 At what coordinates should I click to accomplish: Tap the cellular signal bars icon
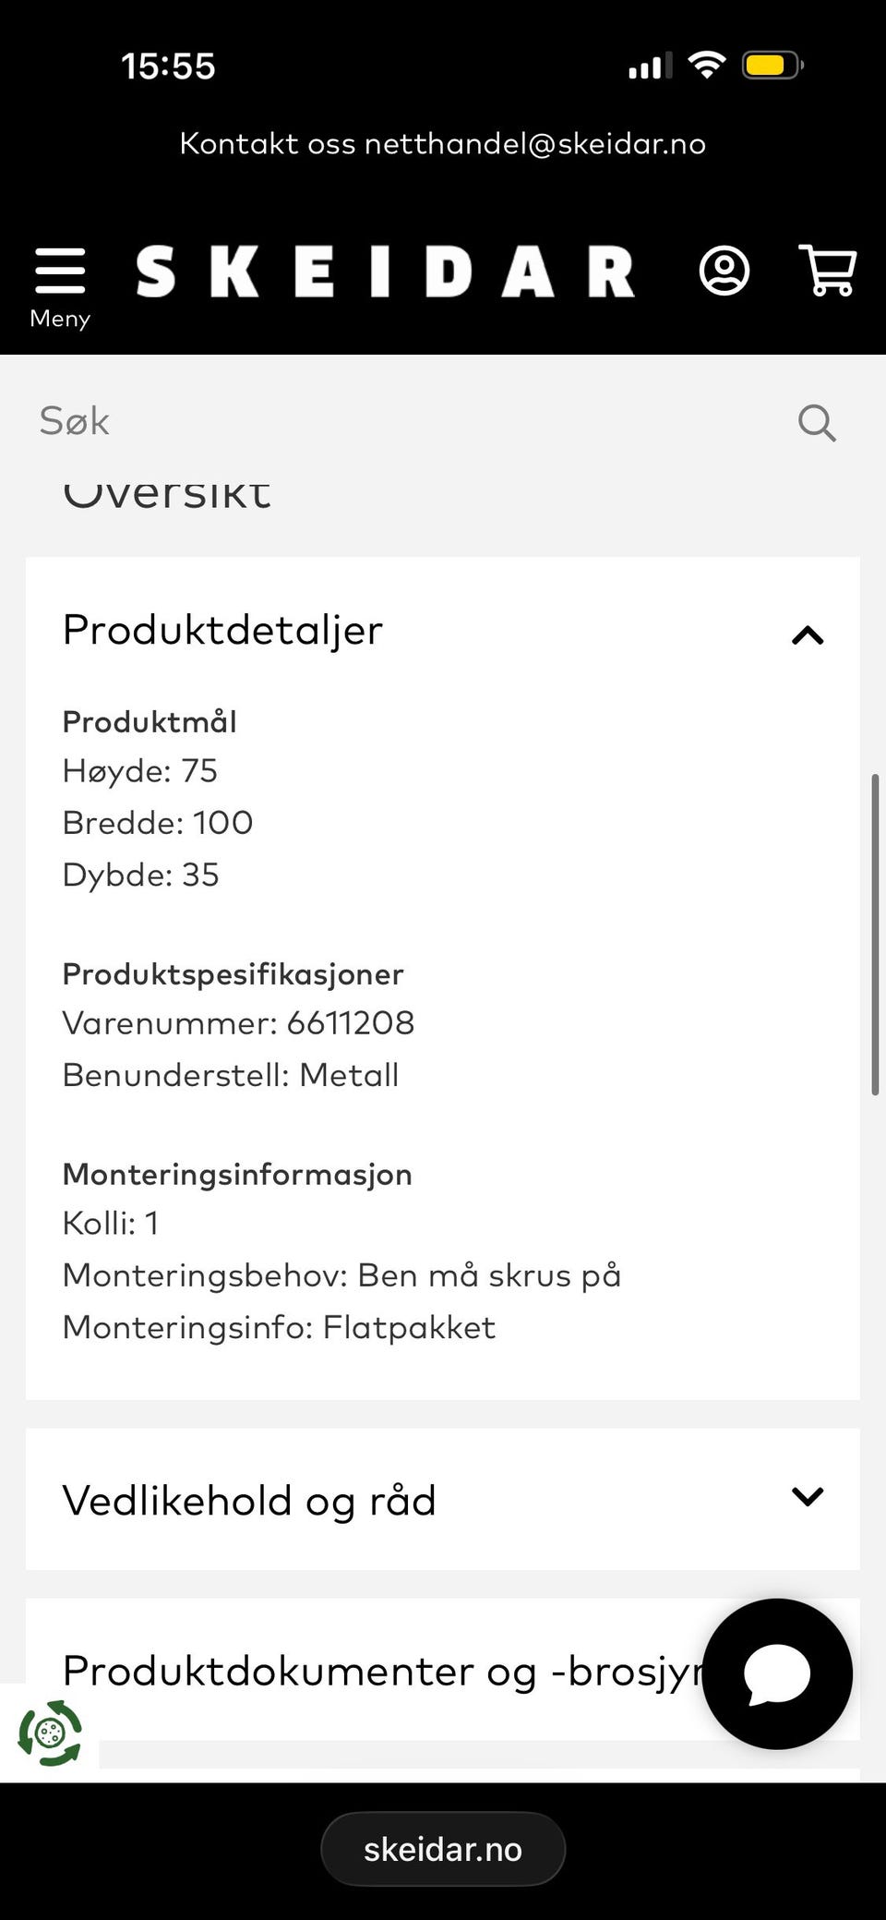(650, 66)
